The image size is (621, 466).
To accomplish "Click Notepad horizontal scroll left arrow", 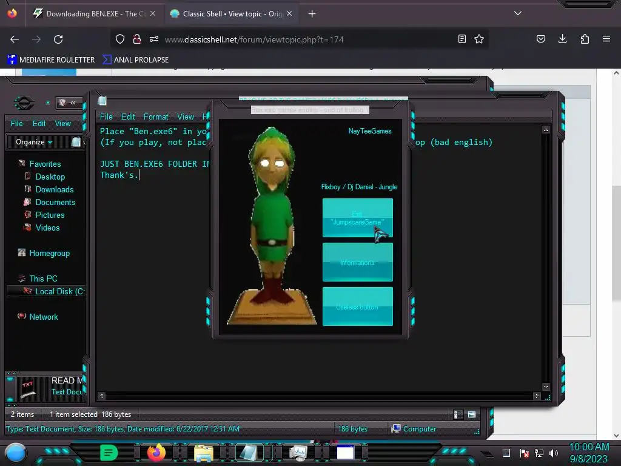I will (x=102, y=396).
